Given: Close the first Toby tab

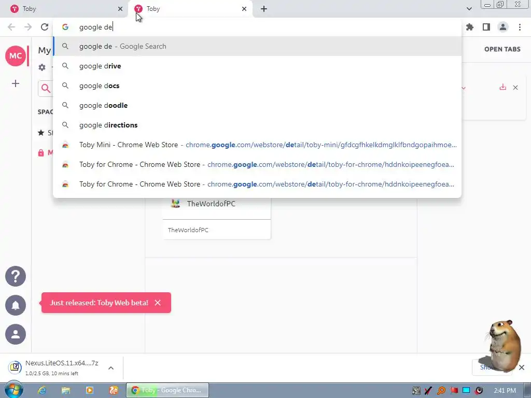Looking at the screenshot, I should 120,9.
